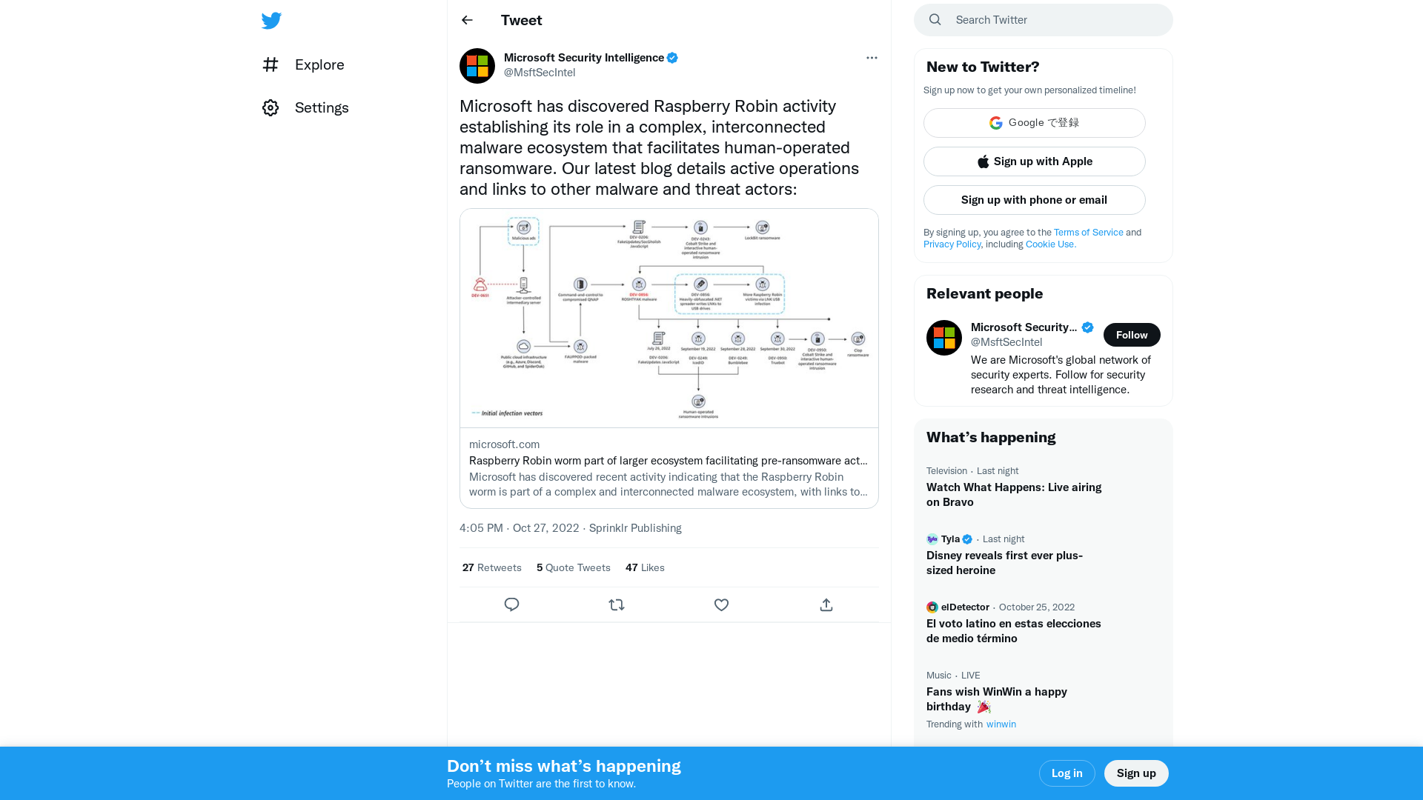Click the Microsoft logo avatar on the tweet

[477, 66]
